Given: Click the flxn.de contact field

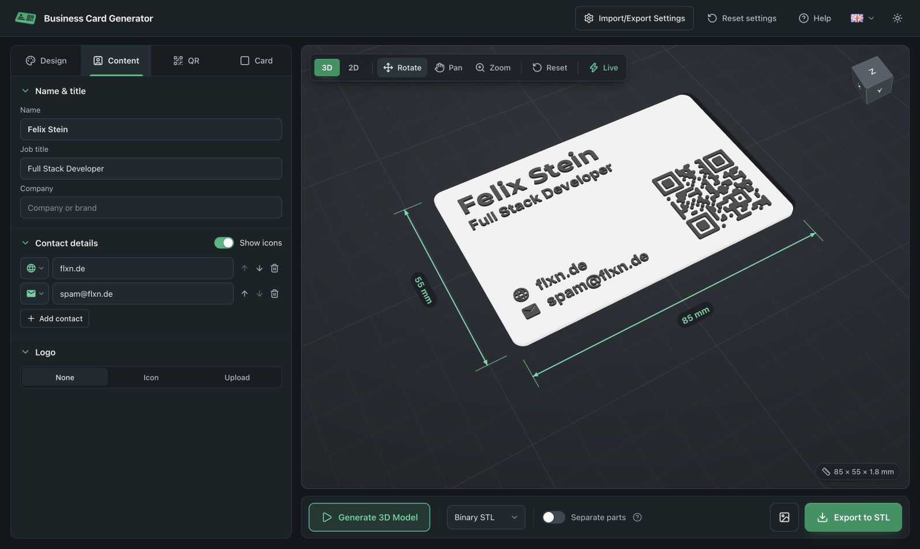Looking at the screenshot, I should pos(143,268).
